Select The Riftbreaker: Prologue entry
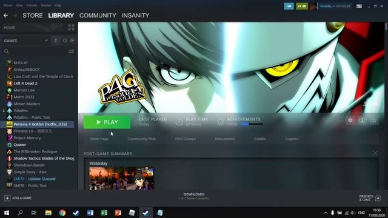Screen dimensions: 388x218 (35, 151)
